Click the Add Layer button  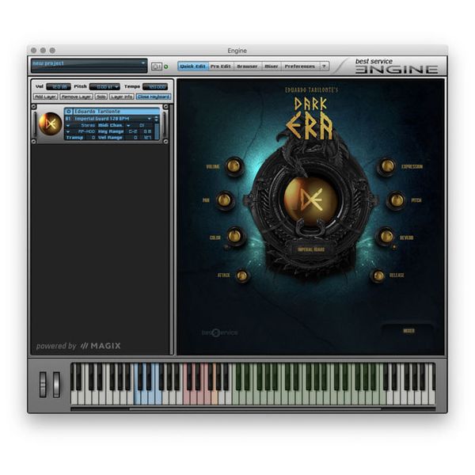click(x=45, y=97)
